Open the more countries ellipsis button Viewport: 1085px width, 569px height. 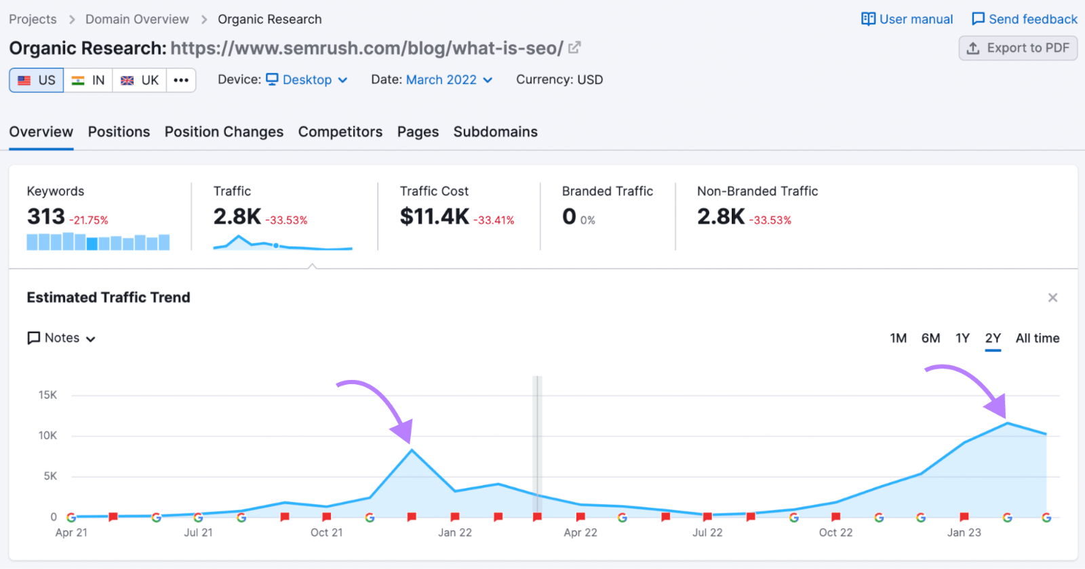click(x=181, y=80)
